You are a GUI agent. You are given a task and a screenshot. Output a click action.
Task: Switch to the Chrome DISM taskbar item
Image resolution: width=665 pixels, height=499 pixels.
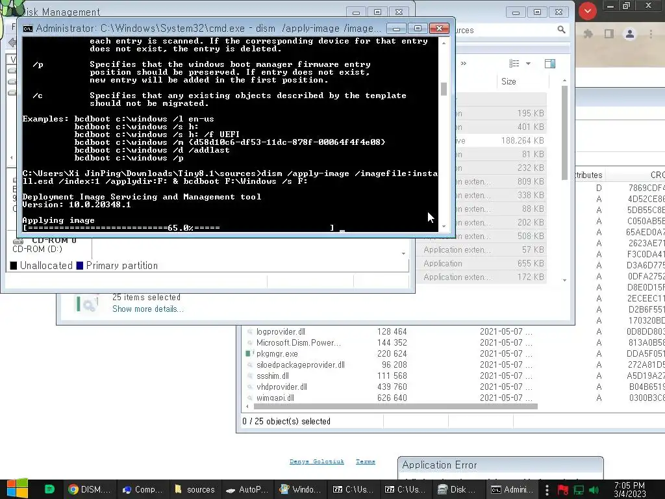(90, 489)
